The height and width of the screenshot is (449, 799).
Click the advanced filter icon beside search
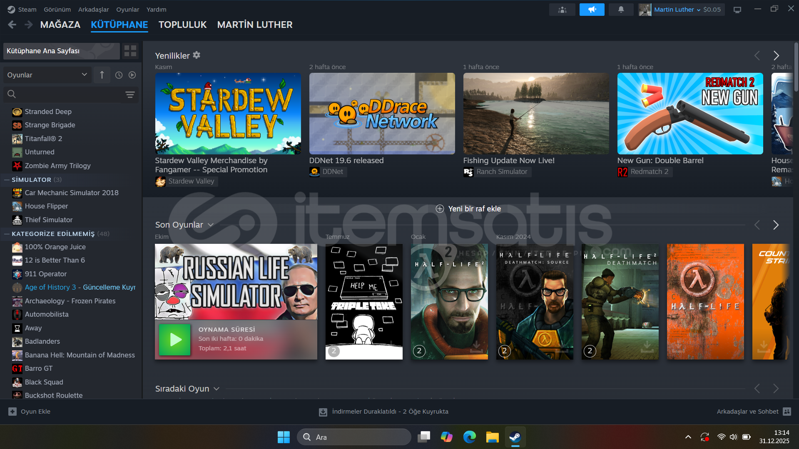click(130, 95)
